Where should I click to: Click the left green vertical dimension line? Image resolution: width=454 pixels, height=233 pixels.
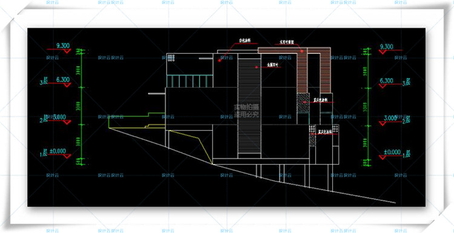[x=82, y=108]
